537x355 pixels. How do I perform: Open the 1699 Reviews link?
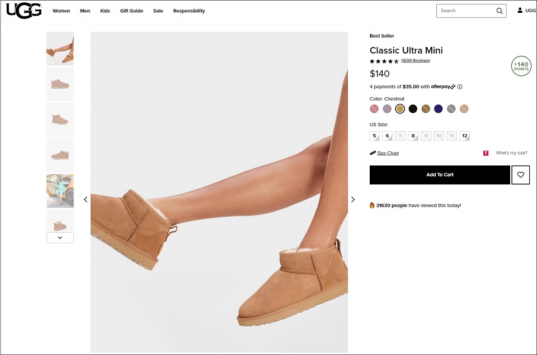416,60
